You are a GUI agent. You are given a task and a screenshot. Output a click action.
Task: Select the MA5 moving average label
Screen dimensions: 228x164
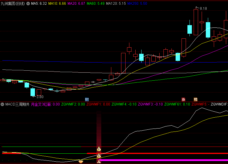[x=39, y=4]
